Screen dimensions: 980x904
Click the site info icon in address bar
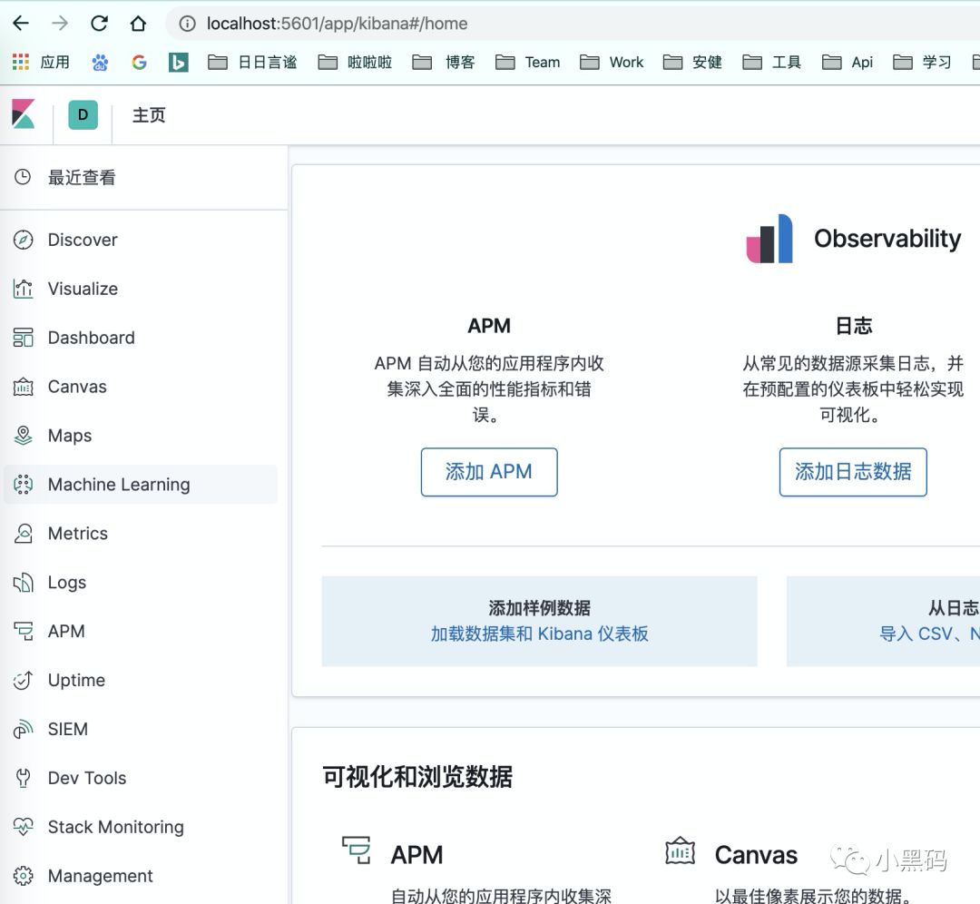point(187,24)
